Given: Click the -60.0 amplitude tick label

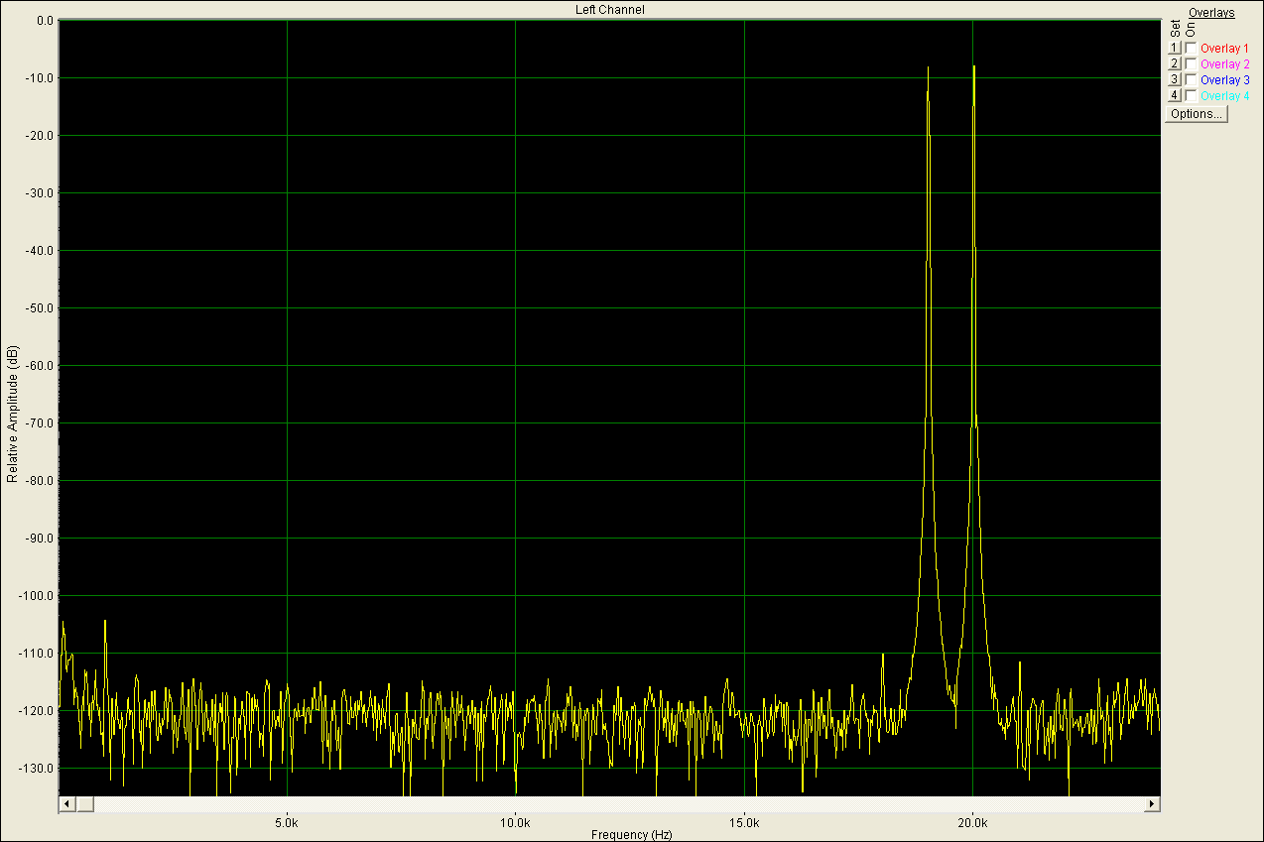Looking at the screenshot, I should [x=40, y=366].
